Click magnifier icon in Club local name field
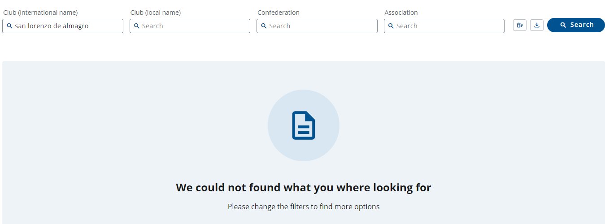This screenshot has width=605, height=224. tap(137, 26)
